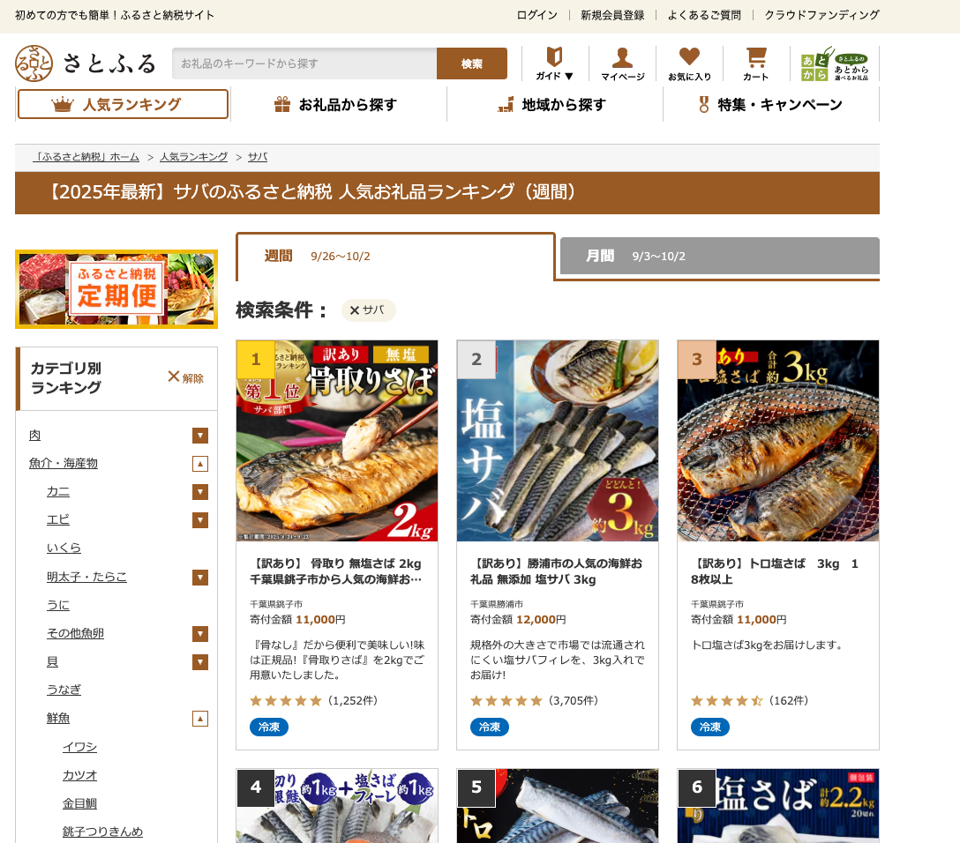The width and height of the screenshot is (960, 843).
Task: Click the 検索 search button
Action: point(471,63)
